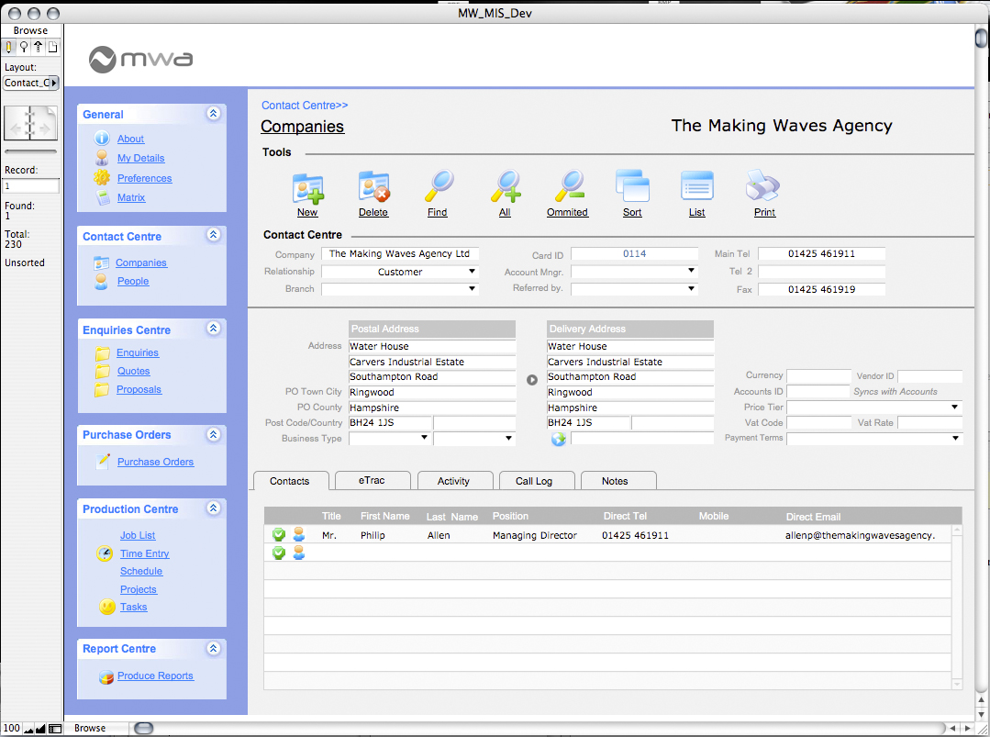Copy postal address using the arrow icon

tap(532, 380)
